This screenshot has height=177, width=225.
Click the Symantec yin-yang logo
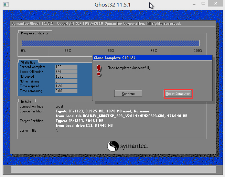[x=113, y=146]
